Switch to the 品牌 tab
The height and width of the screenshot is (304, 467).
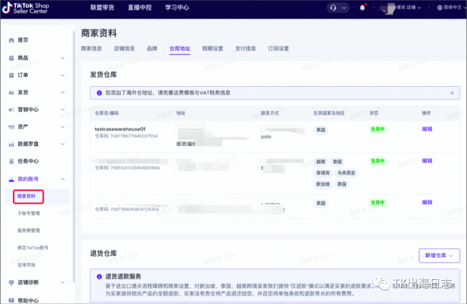(x=152, y=48)
